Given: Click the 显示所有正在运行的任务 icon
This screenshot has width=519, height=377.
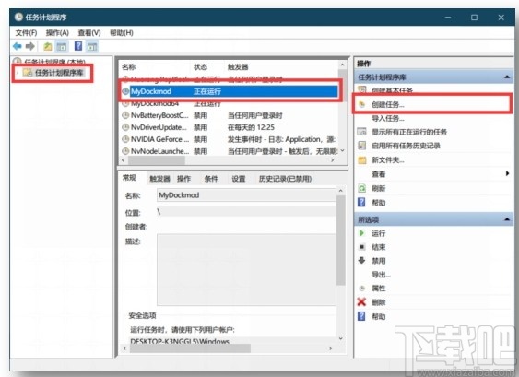Looking at the screenshot, I should pyautogui.click(x=361, y=132).
